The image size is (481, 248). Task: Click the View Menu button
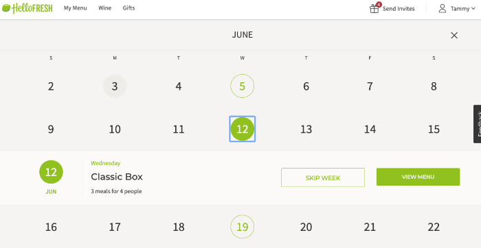(418, 177)
